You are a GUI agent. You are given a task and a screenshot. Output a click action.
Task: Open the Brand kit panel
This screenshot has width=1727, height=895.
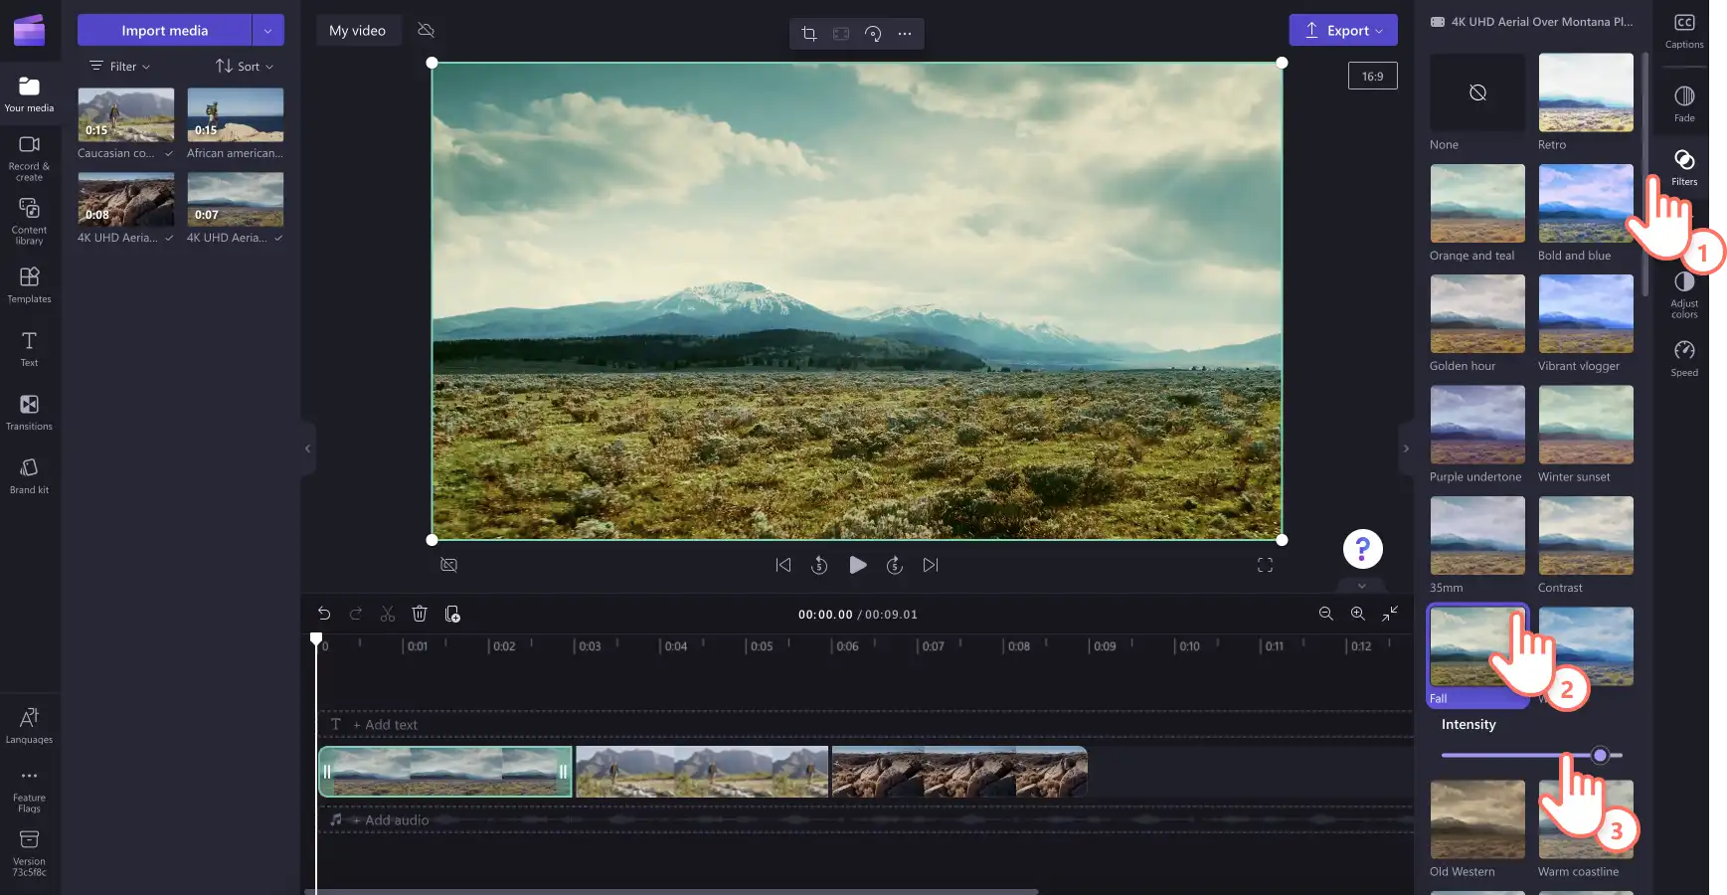pyautogui.click(x=29, y=475)
